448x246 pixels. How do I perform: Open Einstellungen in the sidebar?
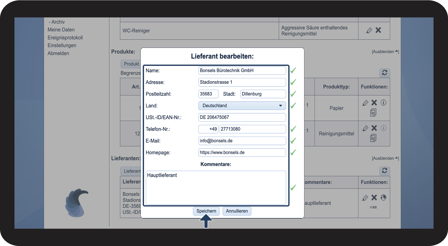point(62,45)
